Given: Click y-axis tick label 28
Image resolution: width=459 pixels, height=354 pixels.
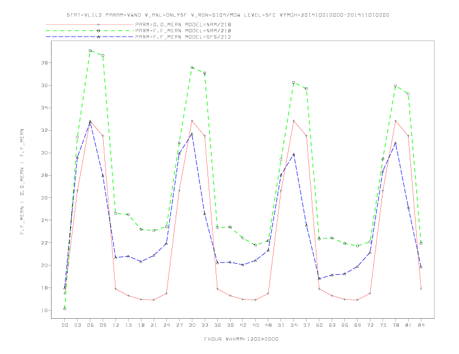Looking at the screenshot, I should [45, 175].
